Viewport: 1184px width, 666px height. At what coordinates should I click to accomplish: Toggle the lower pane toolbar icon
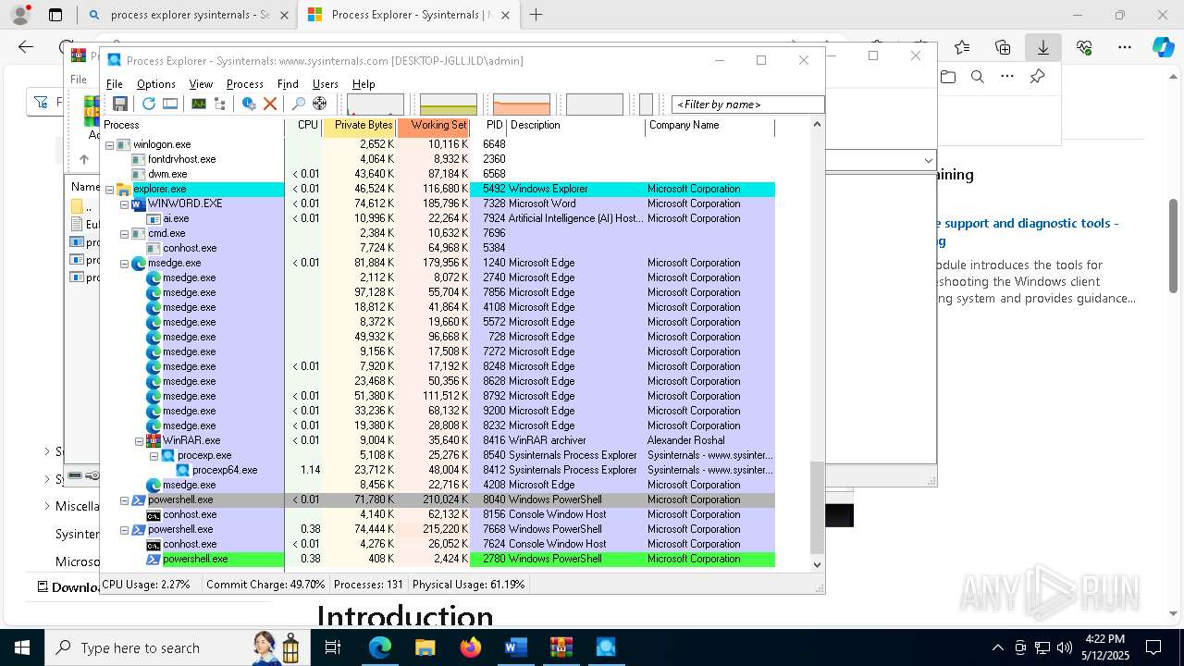click(170, 104)
